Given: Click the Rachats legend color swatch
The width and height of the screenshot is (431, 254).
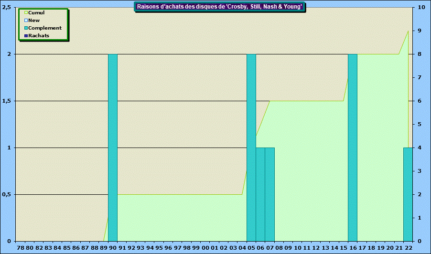Looking at the screenshot, I should [x=26, y=36].
